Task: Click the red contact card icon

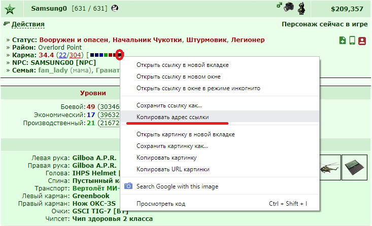Action: tap(362, 41)
